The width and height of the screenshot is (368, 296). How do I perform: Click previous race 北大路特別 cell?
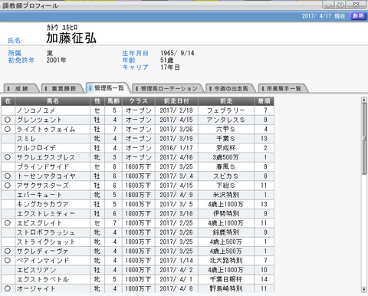[226, 261]
